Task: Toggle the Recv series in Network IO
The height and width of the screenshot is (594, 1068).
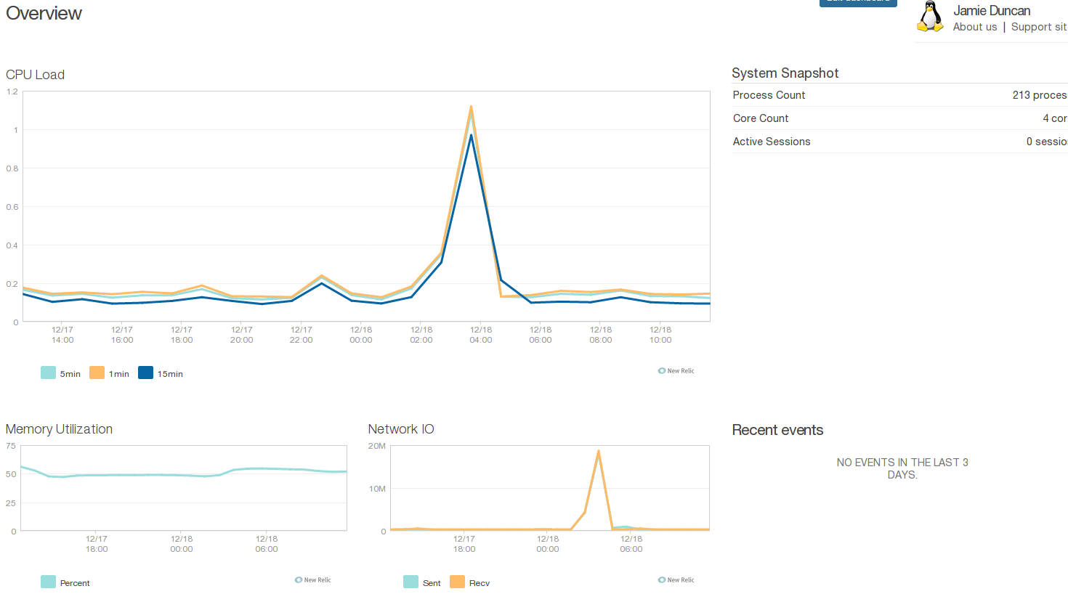Action: 457,582
